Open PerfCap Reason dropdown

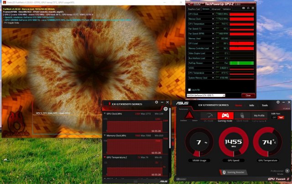213,63
